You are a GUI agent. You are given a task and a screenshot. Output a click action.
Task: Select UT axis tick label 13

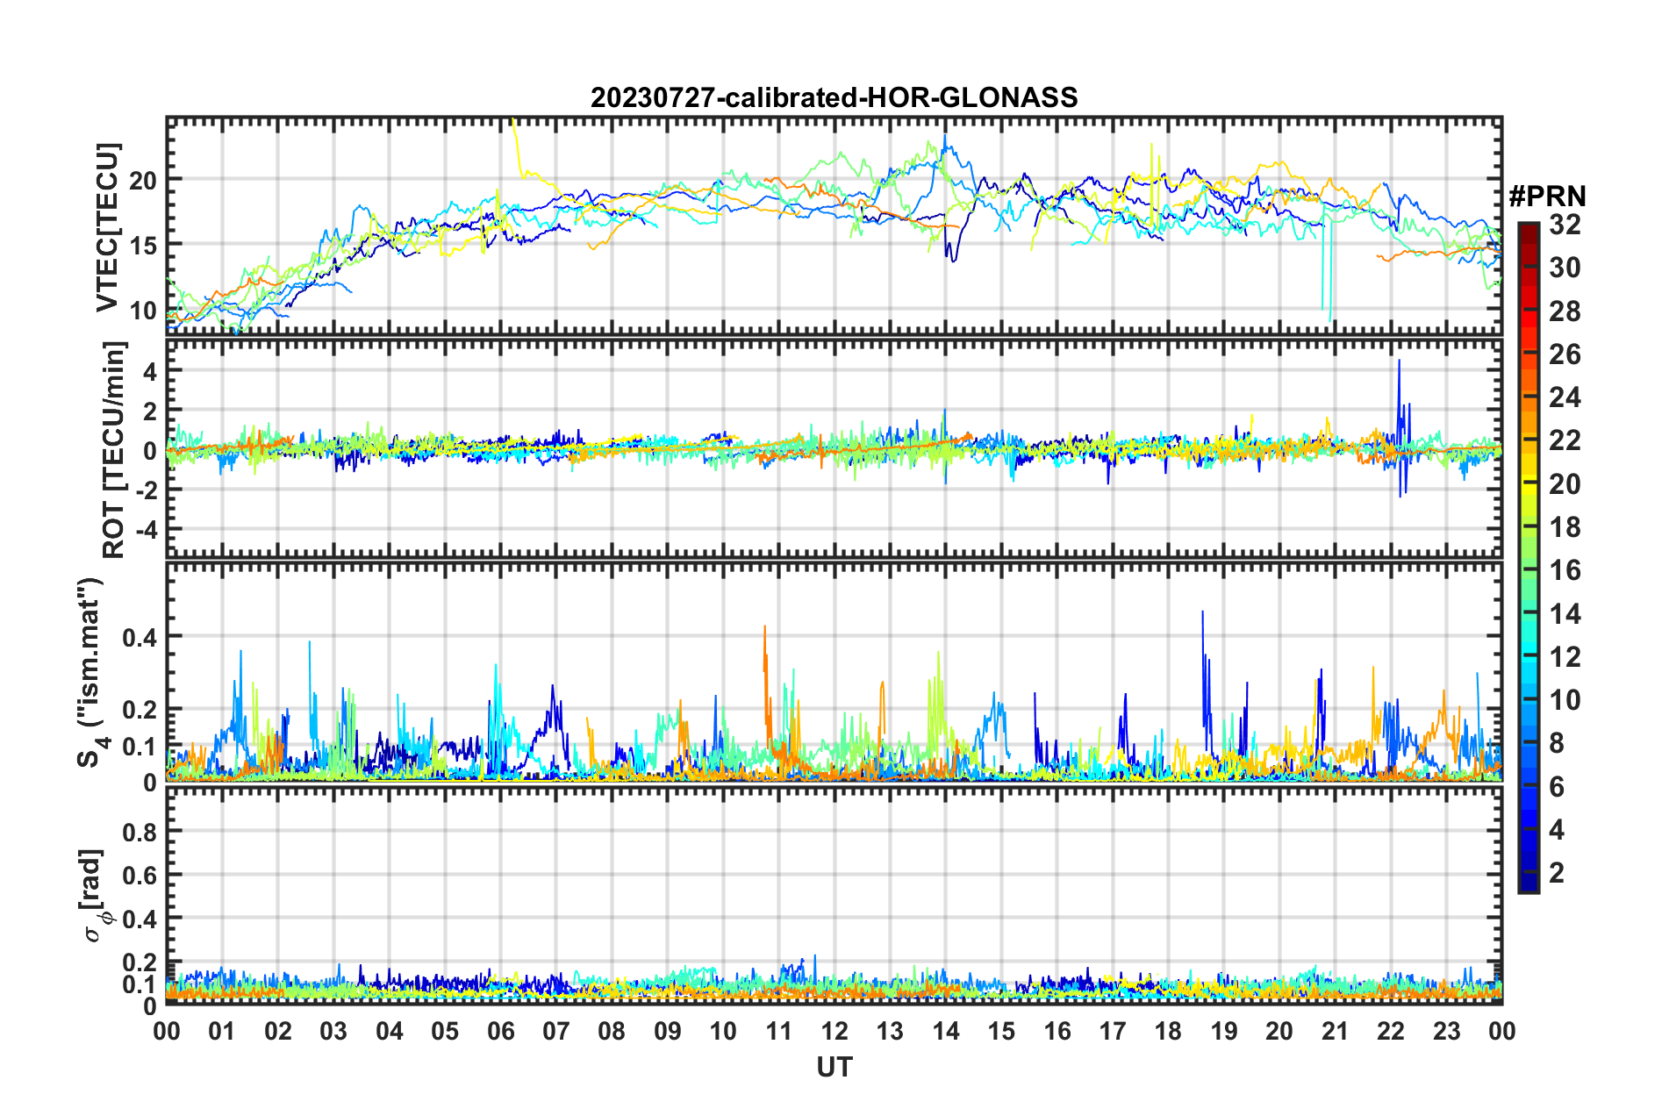(890, 1032)
